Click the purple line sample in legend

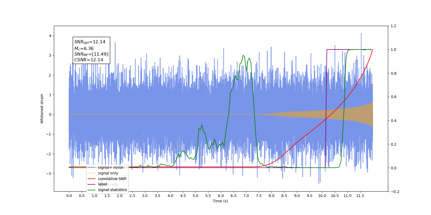click(92, 184)
